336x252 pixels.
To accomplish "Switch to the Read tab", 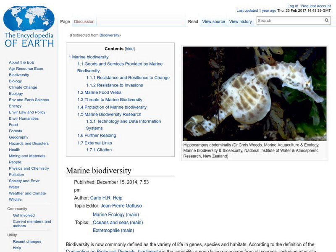I will pyautogui.click(x=193, y=21).
